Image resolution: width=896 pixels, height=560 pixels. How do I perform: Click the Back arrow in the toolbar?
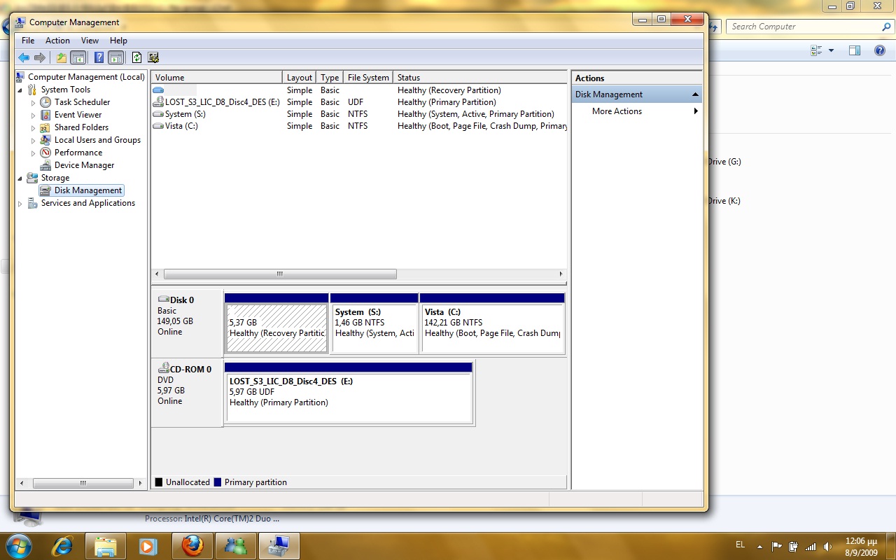(24, 58)
